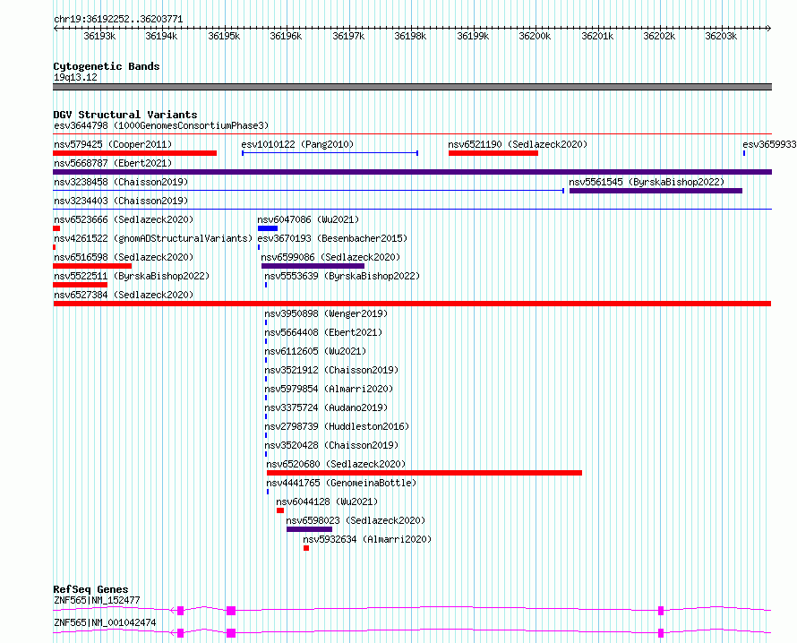Image resolution: width=797 pixels, height=643 pixels.
Task: Click the 36203k ruler tick label
Action: coord(721,36)
